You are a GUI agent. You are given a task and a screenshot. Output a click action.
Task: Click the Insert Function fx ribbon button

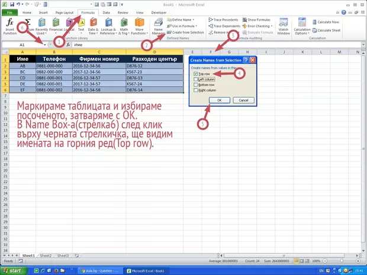click(10, 26)
